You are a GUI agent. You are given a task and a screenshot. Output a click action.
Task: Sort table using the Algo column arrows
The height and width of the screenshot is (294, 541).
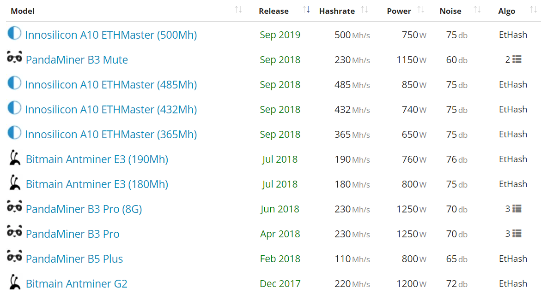(x=534, y=10)
